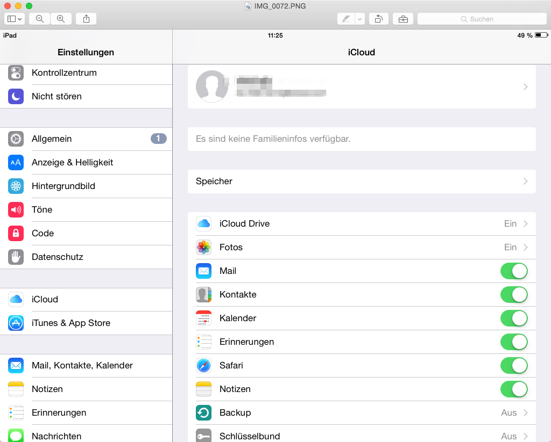
Task: Click the window title IMG_0072.PNG
Action: click(280, 6)
